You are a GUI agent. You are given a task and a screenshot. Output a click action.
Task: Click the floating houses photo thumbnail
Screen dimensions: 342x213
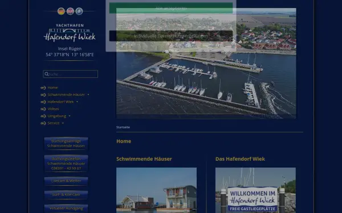point(156,190)
